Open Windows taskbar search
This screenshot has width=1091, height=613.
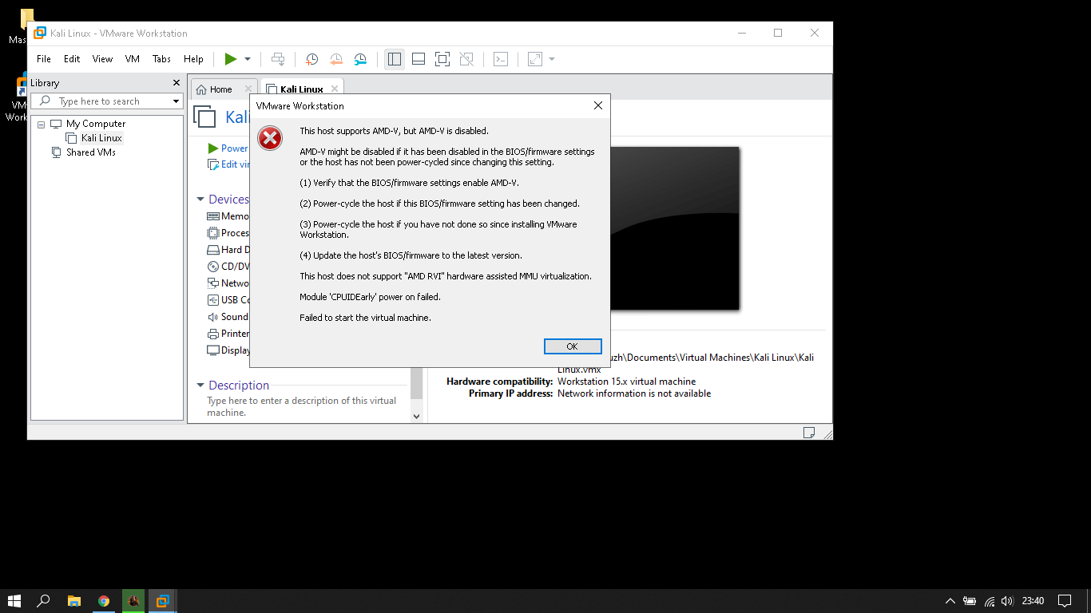point(44,601)
